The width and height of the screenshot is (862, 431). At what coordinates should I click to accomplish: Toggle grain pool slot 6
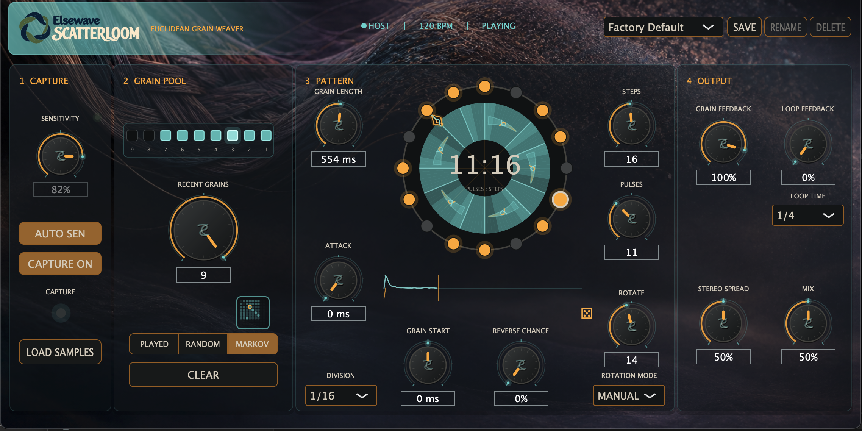coord(182,135)
